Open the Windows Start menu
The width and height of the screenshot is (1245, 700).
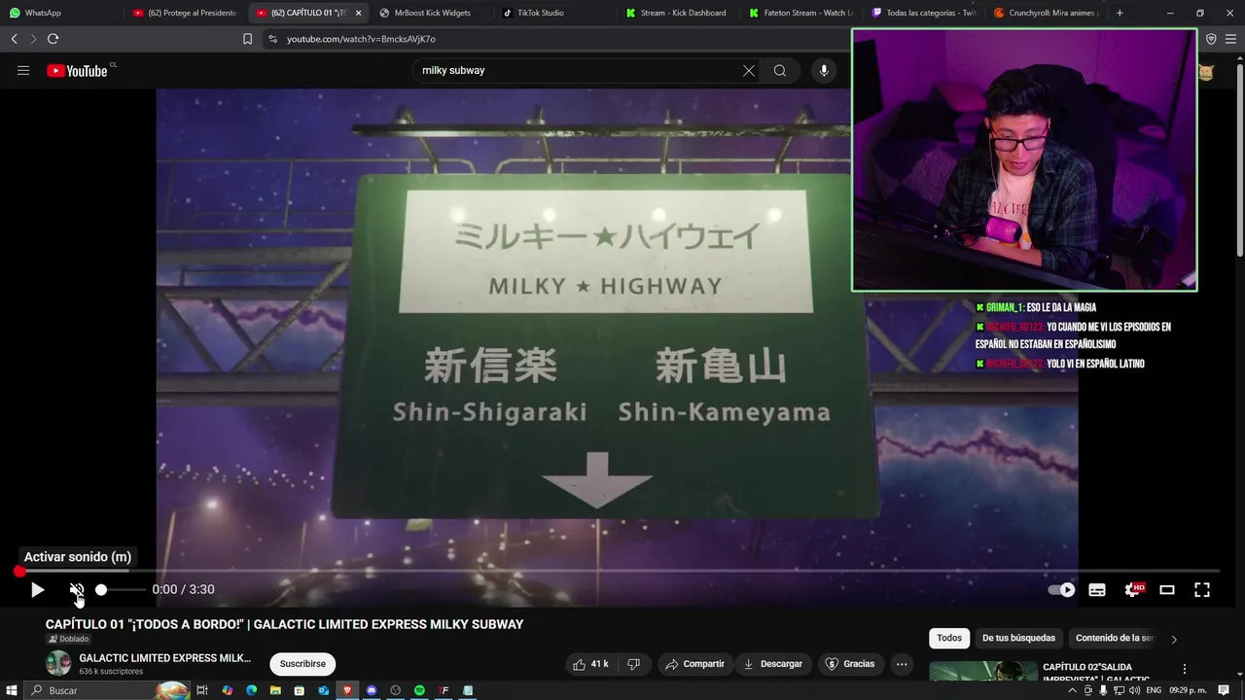(x=12, y=690)
